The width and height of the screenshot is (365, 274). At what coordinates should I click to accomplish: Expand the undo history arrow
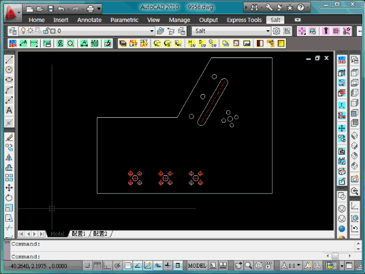pos(68,9)
